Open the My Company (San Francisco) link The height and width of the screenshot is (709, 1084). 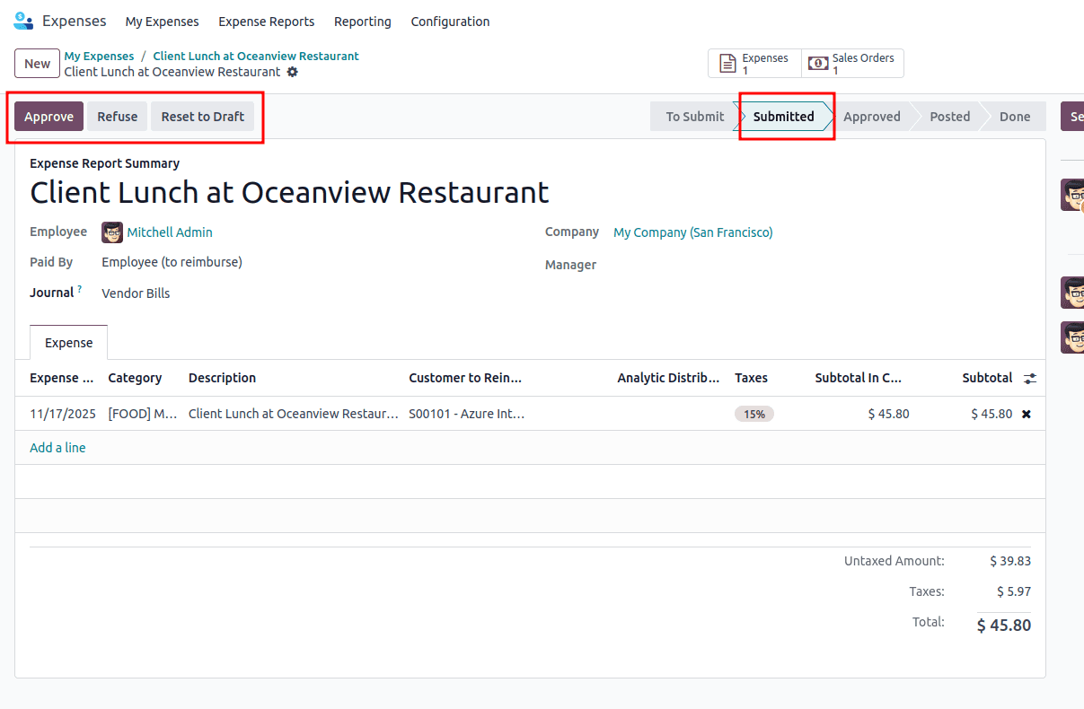(692, 232)
